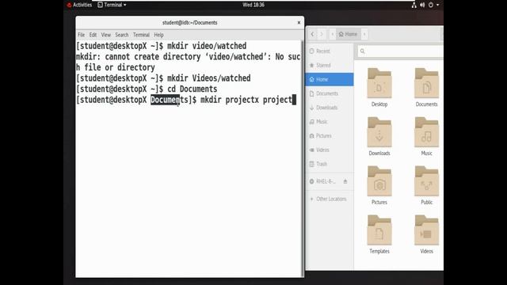Open the Downloads folder icon in Files
The image size is (507, 285).
pos(379,132)
